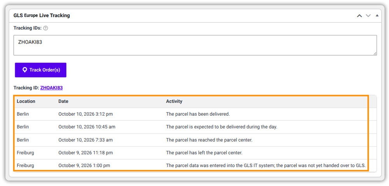Click the Activity column header
This screenshot has width=389, height=186.
click(174, 101)
